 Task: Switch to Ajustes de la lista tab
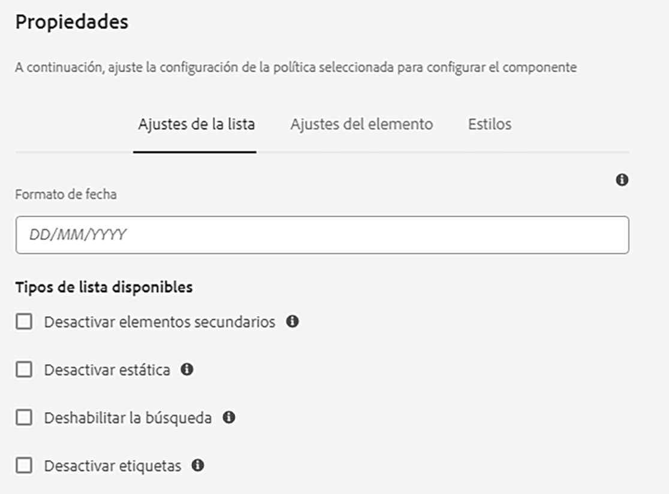click(x=196, y=124)
